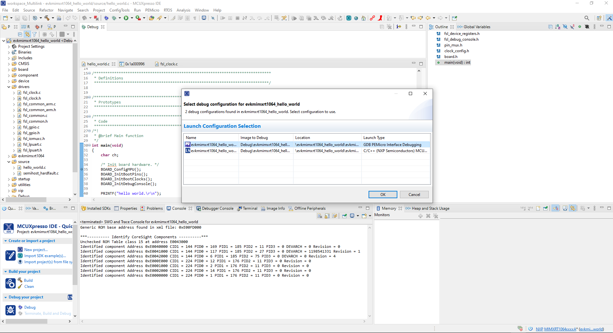Open the Terminal view icon in the toolbar
Viewport: 613px width, 333px height.
(x=204, y=18)
